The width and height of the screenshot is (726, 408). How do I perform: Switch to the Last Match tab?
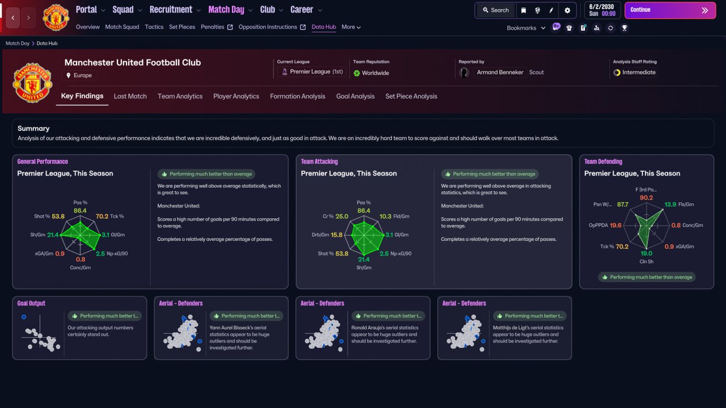pos(130,96)
